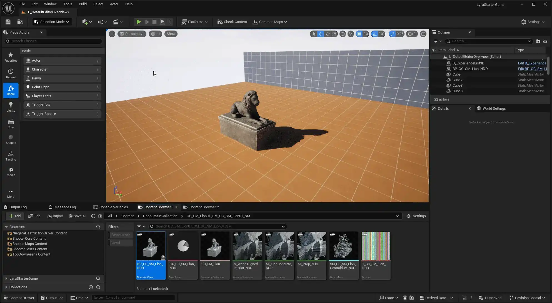Click the viewport hamburger options icon
The image size is (552, 303).
[112, 34]
